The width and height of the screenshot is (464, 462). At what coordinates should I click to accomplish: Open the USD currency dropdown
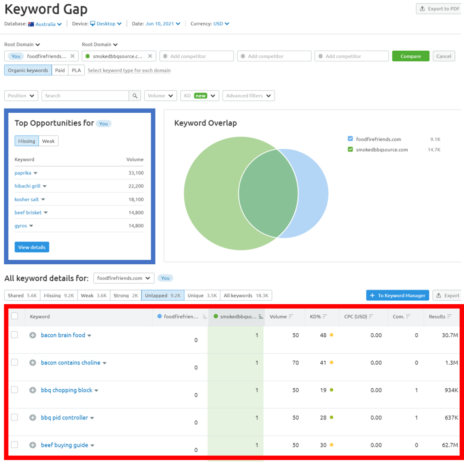(x=221, y=24)
